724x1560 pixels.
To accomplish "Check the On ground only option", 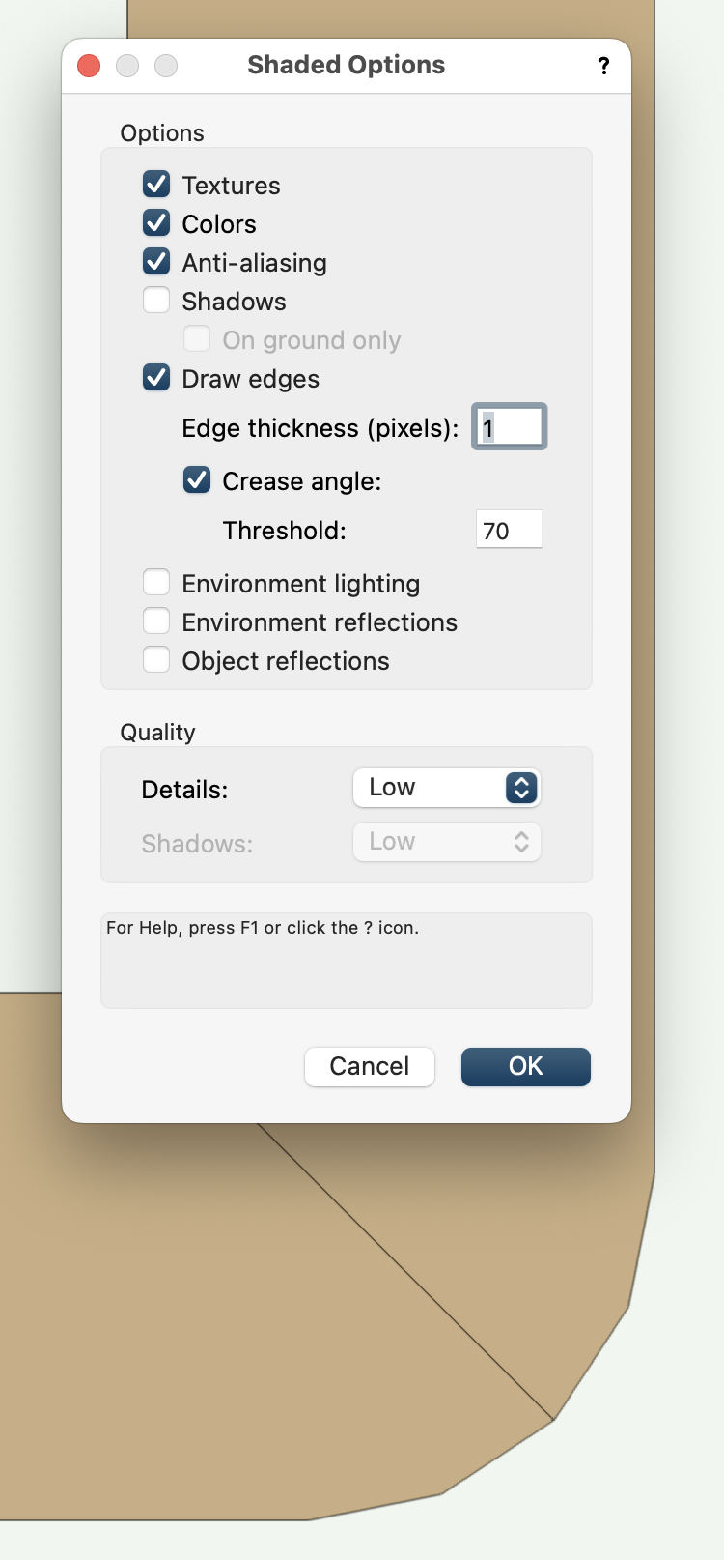I will tap(196, 338).
